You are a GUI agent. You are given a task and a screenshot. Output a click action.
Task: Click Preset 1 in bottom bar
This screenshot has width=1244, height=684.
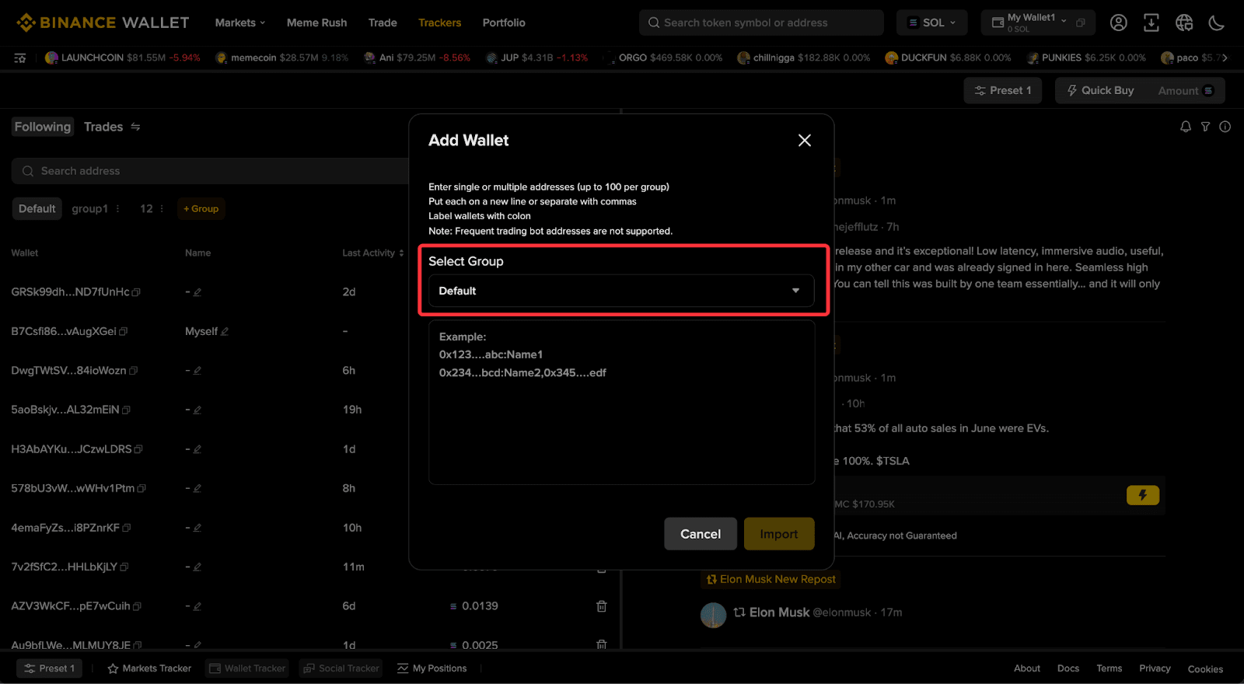click(x=50, y=668)
